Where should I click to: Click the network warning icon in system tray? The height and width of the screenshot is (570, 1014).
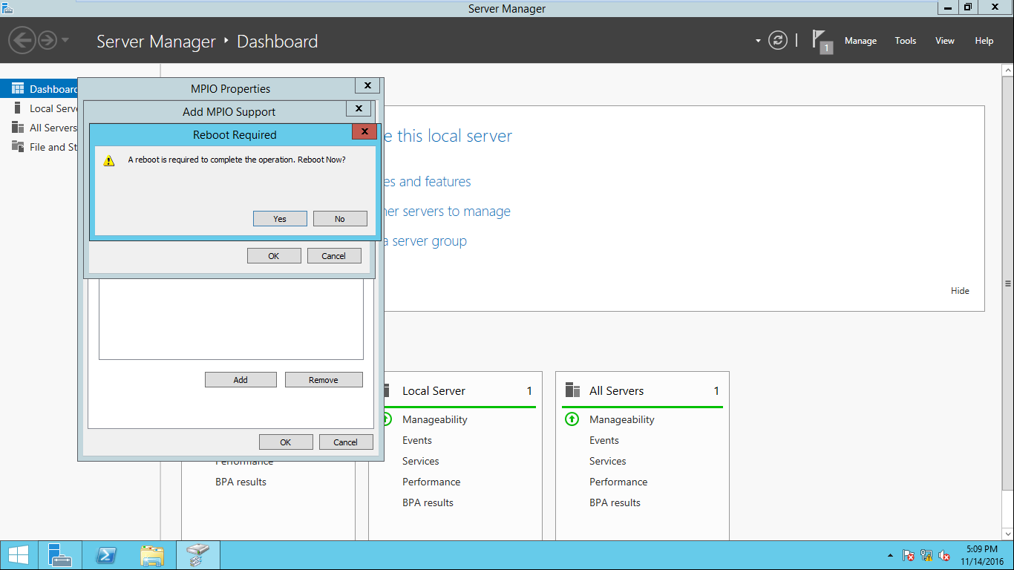pyautogui.click(x=926, y=554)
